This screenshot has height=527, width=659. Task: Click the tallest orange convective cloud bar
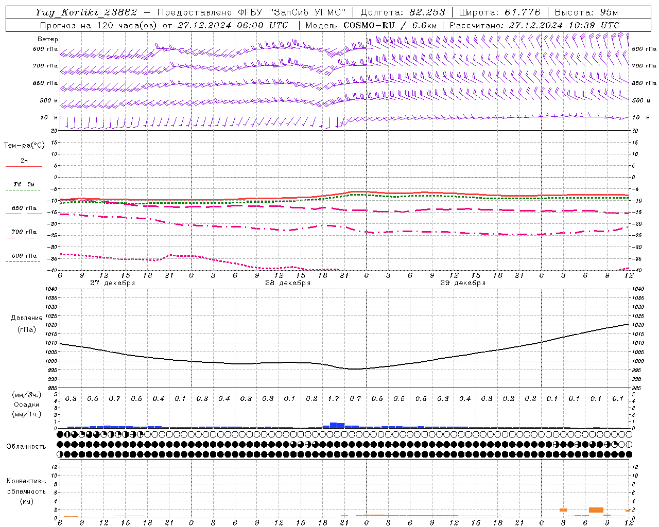tap(596, 510)
